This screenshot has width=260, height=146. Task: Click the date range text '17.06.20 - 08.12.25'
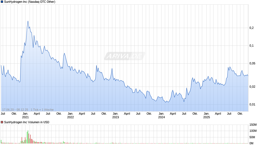[15, 110]
